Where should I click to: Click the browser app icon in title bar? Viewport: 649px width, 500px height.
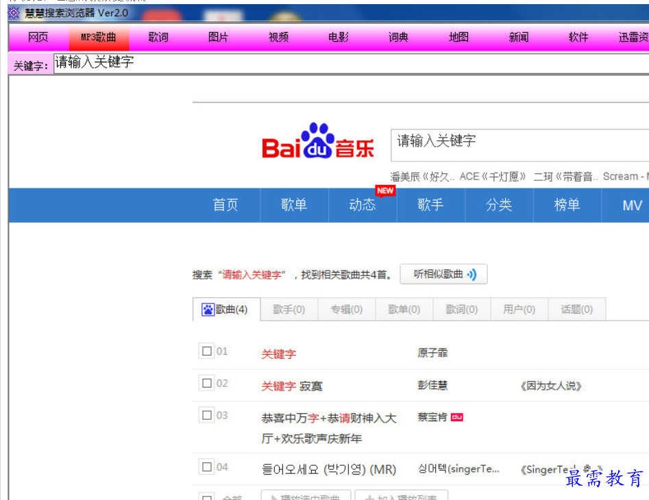click(x=14, y=13)
